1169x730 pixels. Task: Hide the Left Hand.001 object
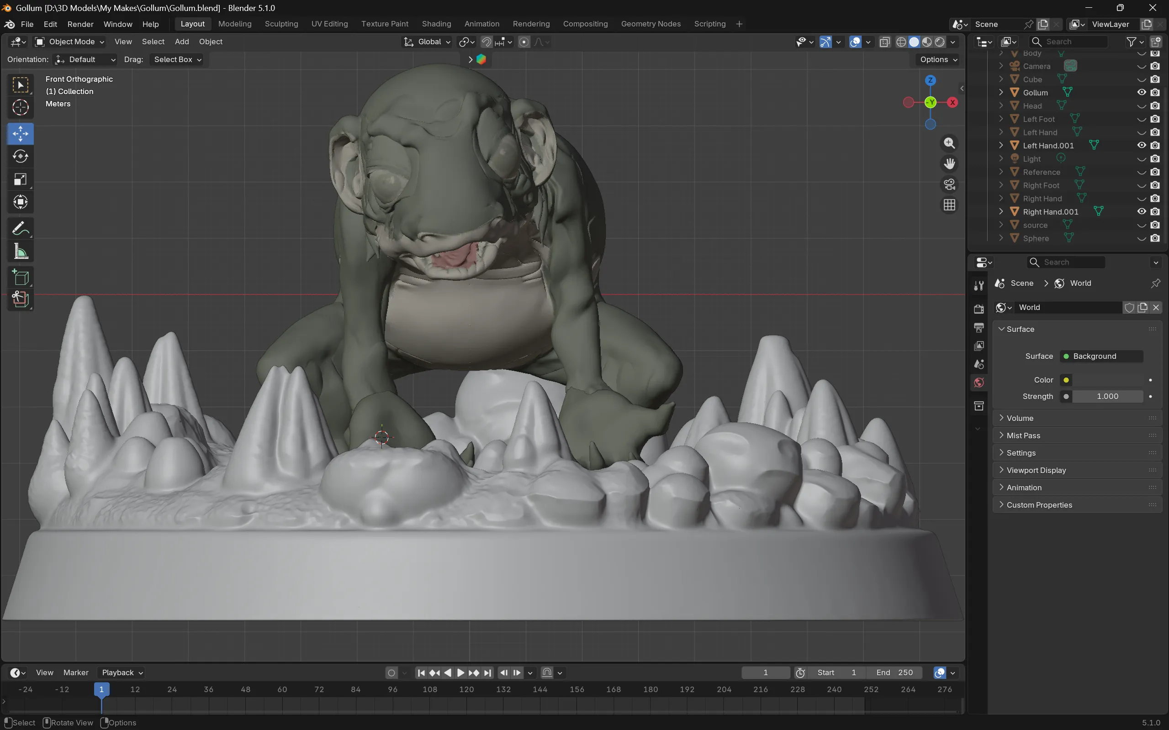point(1142,145)
